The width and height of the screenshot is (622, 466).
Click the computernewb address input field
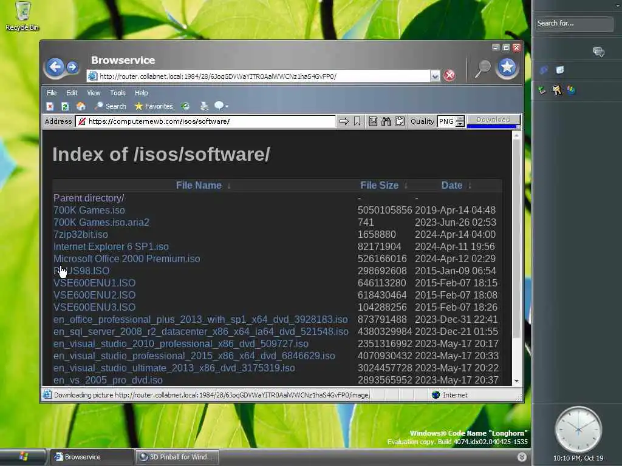coord(205,121)
